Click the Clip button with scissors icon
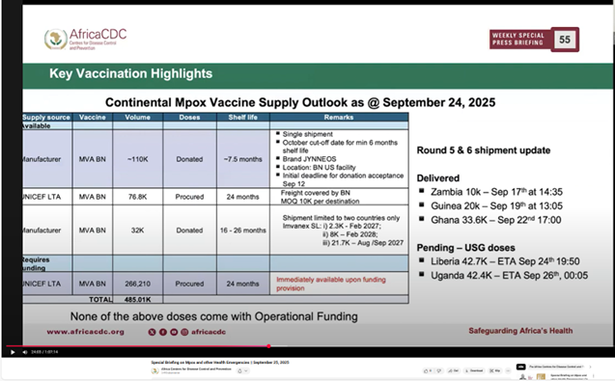 click(x=495, y=370)
